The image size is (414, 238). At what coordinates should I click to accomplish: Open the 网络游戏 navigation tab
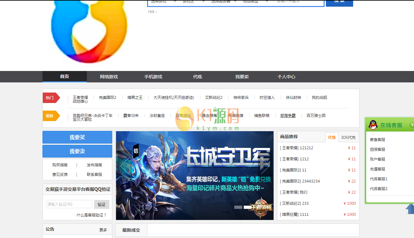109,77
